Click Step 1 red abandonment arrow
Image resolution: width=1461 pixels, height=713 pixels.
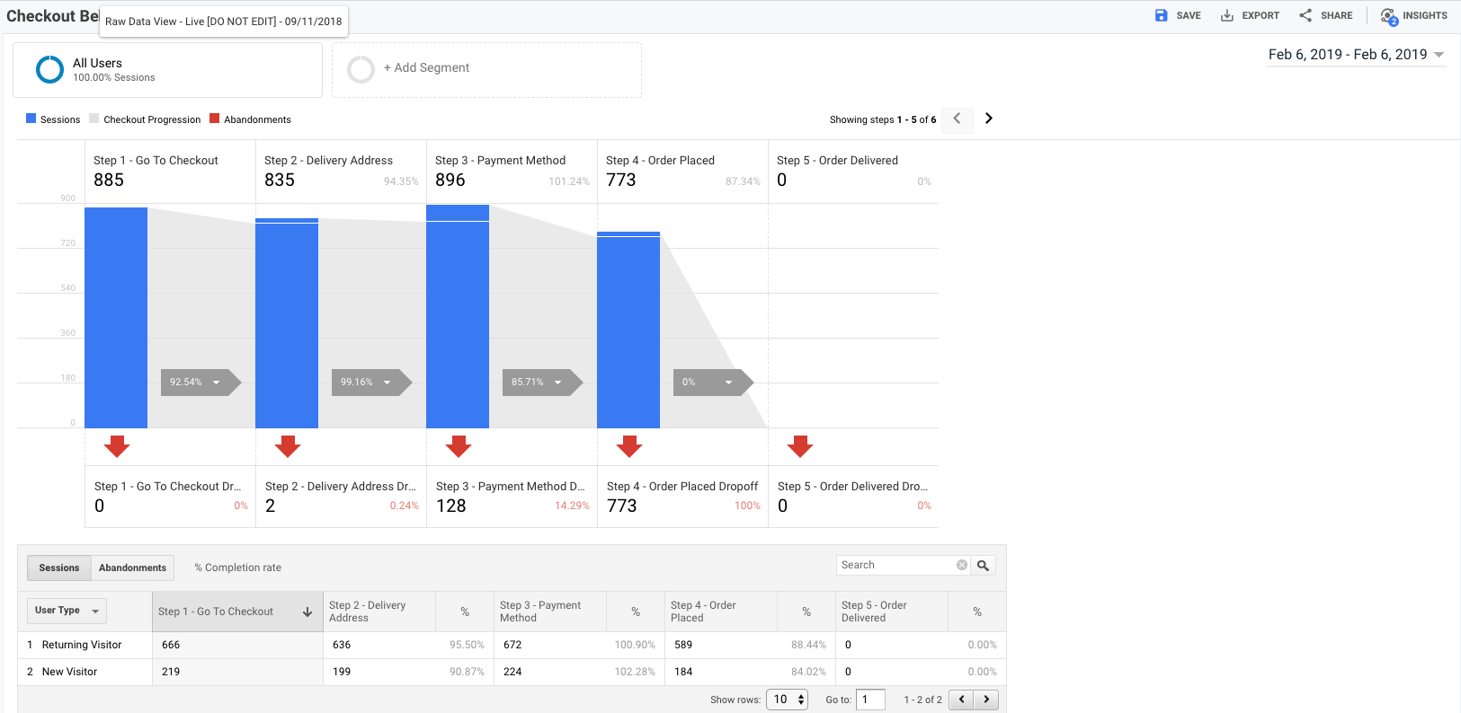click(x=117, y=446)
